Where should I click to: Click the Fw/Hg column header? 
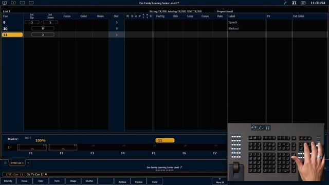pyautogui.click(x=160, y=16)
